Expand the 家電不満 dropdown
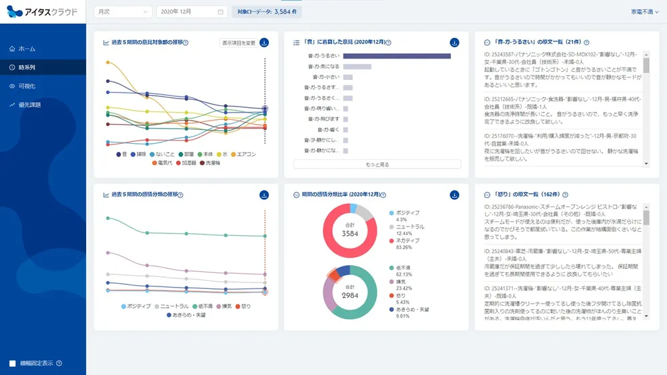The image size is (667, 375). pyautogui.click(x=644, y=12)
